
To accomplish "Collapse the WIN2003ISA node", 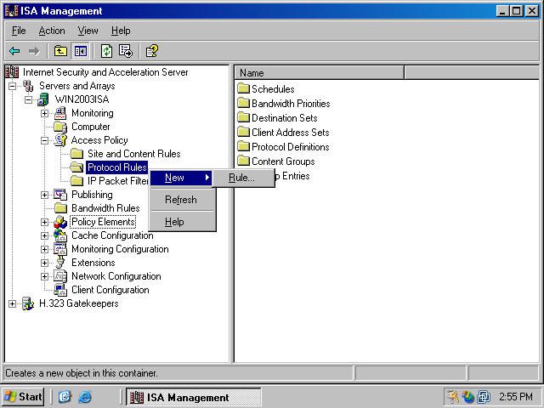I will pos(28,100).
